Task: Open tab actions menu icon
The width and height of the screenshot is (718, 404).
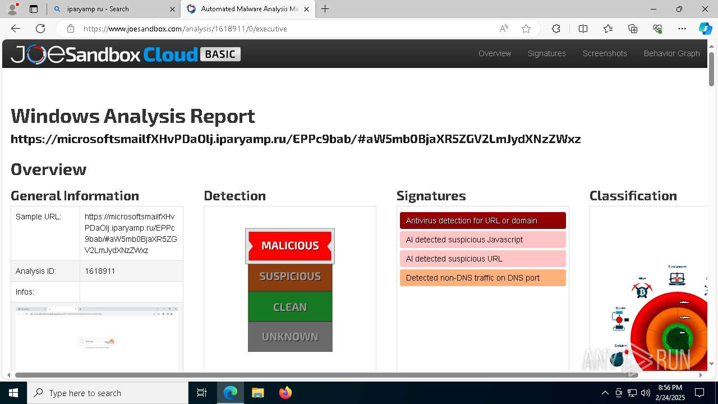Action: [x=34, y=9]
